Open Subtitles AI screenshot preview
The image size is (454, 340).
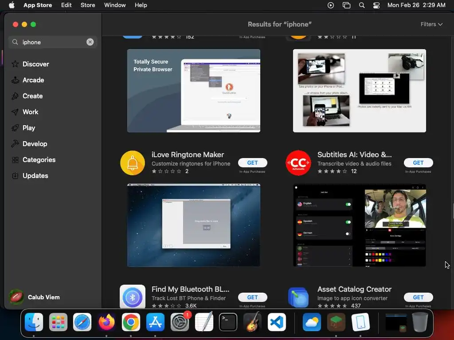[x=359, y=225]
